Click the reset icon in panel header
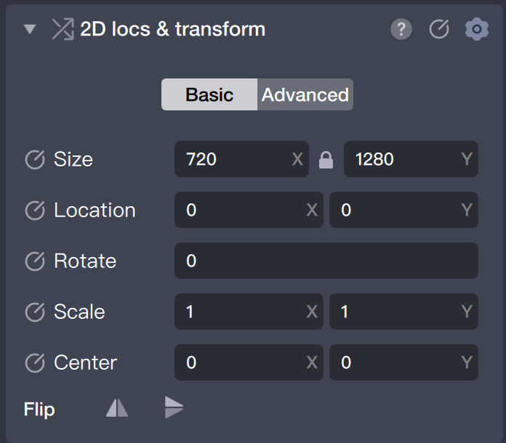Image resolution: width=506 pixels, height=443 pixels. click(x=439, y=30)
